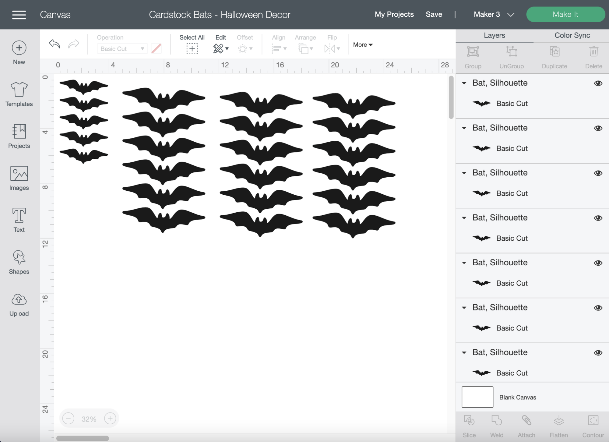Switch to the Color Sync tab
The image size is (609, 442).
(572, 35)
